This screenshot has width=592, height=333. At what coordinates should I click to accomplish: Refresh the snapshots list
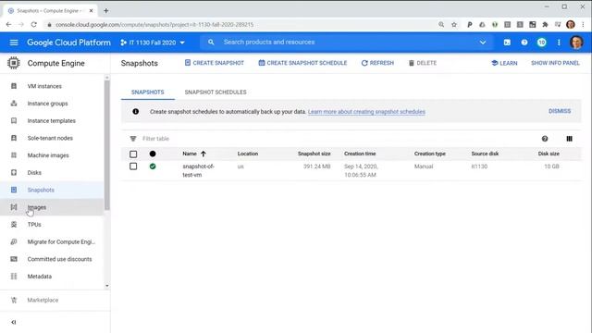377,63
